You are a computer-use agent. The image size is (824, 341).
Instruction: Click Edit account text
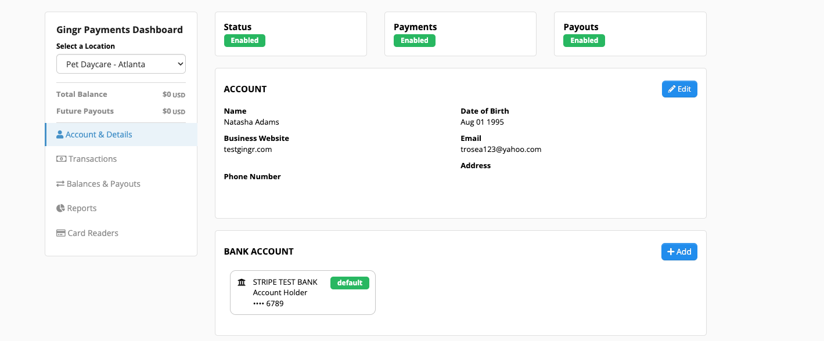[684, 89]
